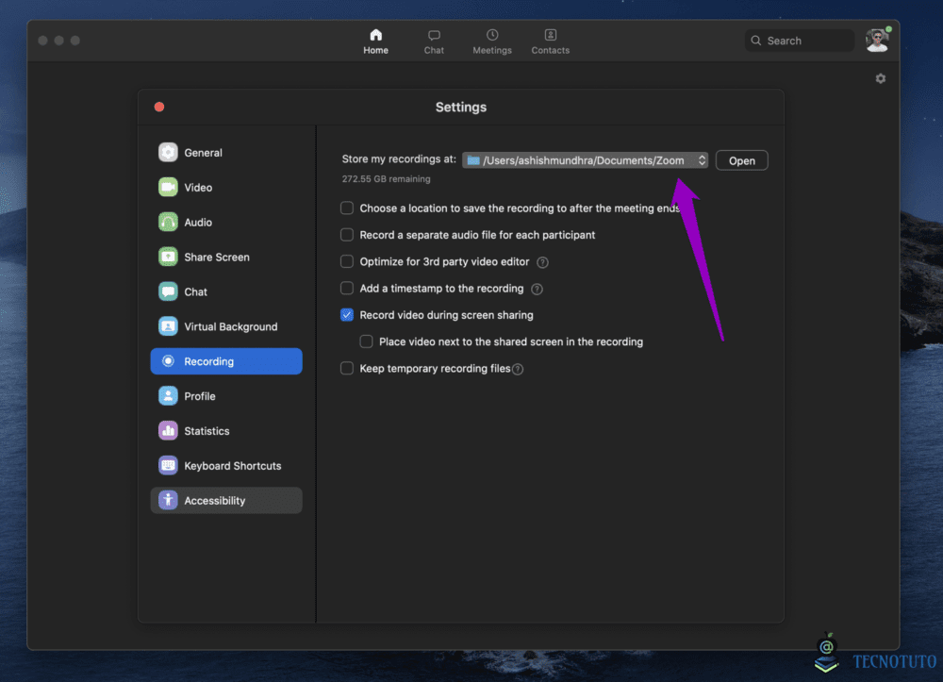The height and width of the screenshot is (682, 943).
Task: Select Accessibility settings category
Action: tap(226, 500)
